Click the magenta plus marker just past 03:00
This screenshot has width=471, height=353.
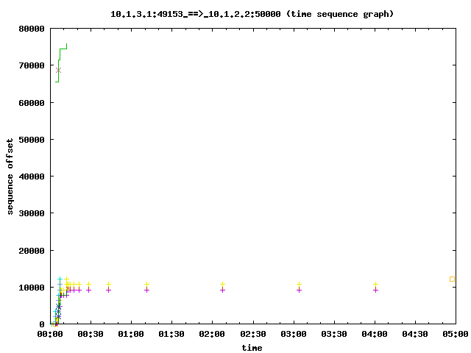[x=299, y=290]
